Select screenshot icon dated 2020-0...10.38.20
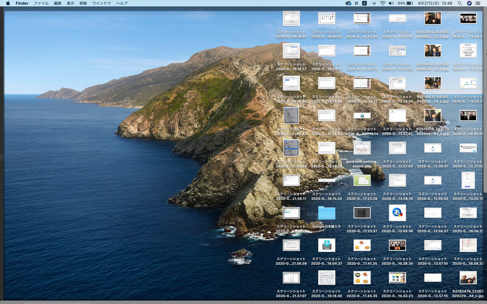487x304 pixels. 397,245
